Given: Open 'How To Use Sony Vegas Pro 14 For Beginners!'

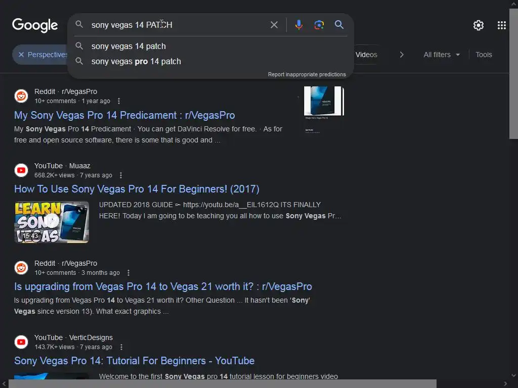Looking at the screenshot, I should coord(137,189).
